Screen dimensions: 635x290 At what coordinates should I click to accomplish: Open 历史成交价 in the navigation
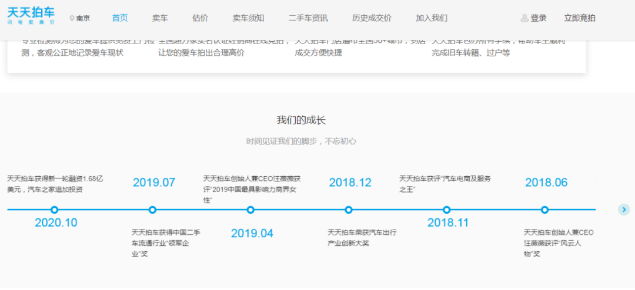coord(372,18)
